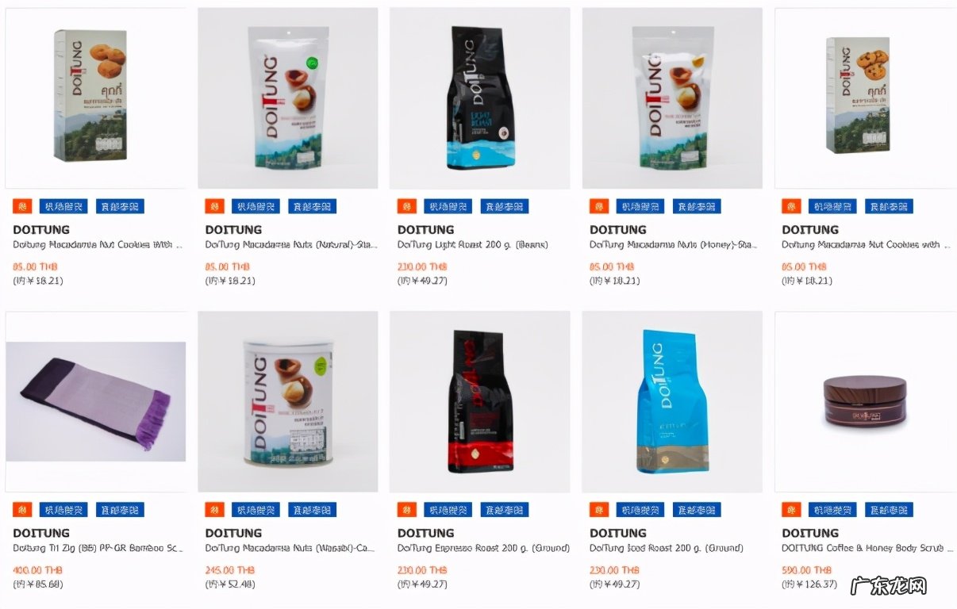Open DoiTung Espresso Roast 200 g. (Ground) link
This screenshot has width=957, height=609.
pos(483,548)
